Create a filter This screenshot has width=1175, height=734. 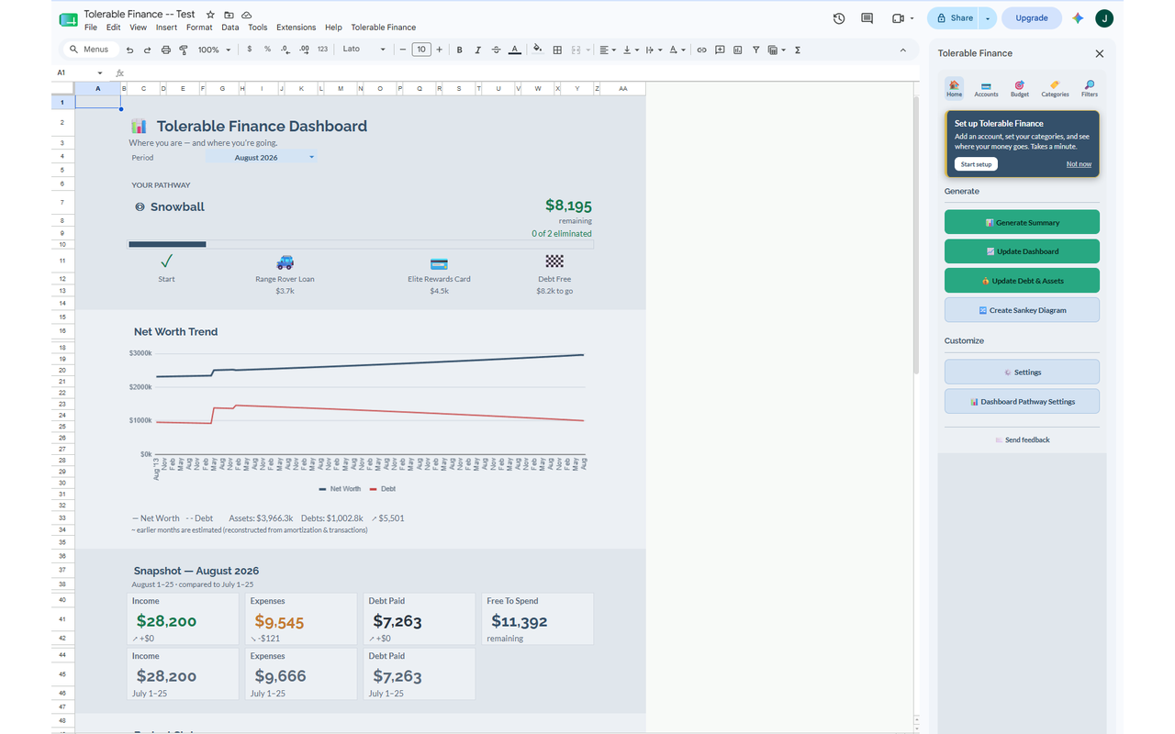pyautogui.click(x=755, y=50)
